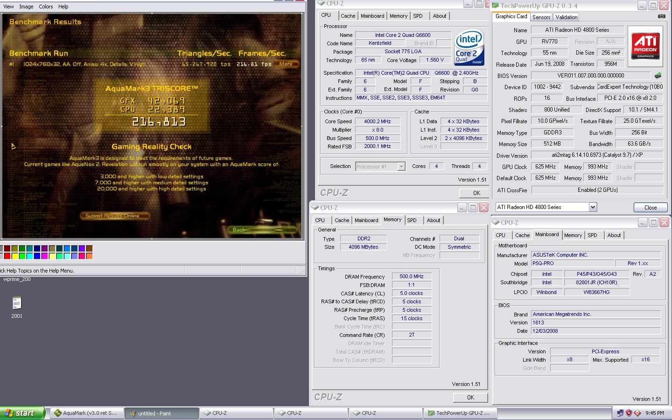
Task: Click the ATI CrossFire Enabled (2 GPUs) field
Action: point(597,190)
